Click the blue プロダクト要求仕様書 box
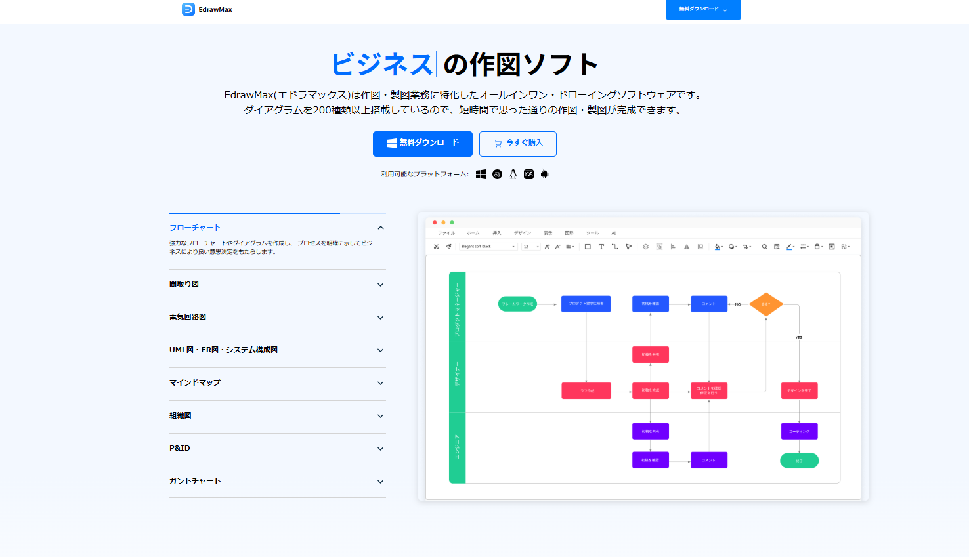 coord(586,304)
